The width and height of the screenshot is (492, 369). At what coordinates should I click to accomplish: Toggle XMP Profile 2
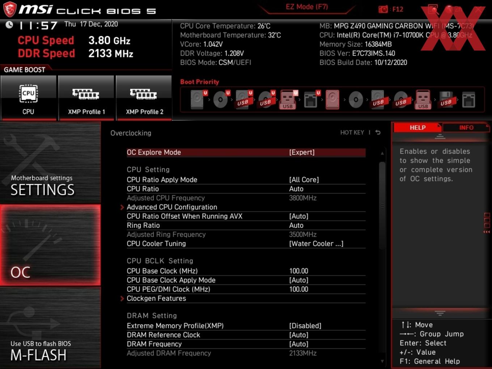pyautogui.click(x=144, y=98)
